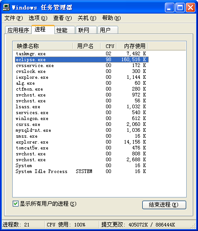Select the smss.exe process
Screen dimensions: 198x231
point(82,136)
